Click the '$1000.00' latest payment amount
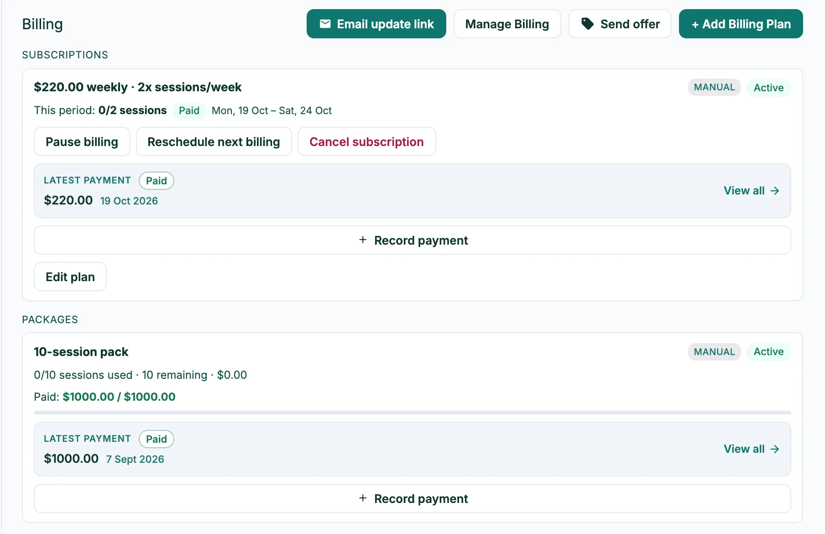Screen dimensions: 825x534 coord(71,459)
